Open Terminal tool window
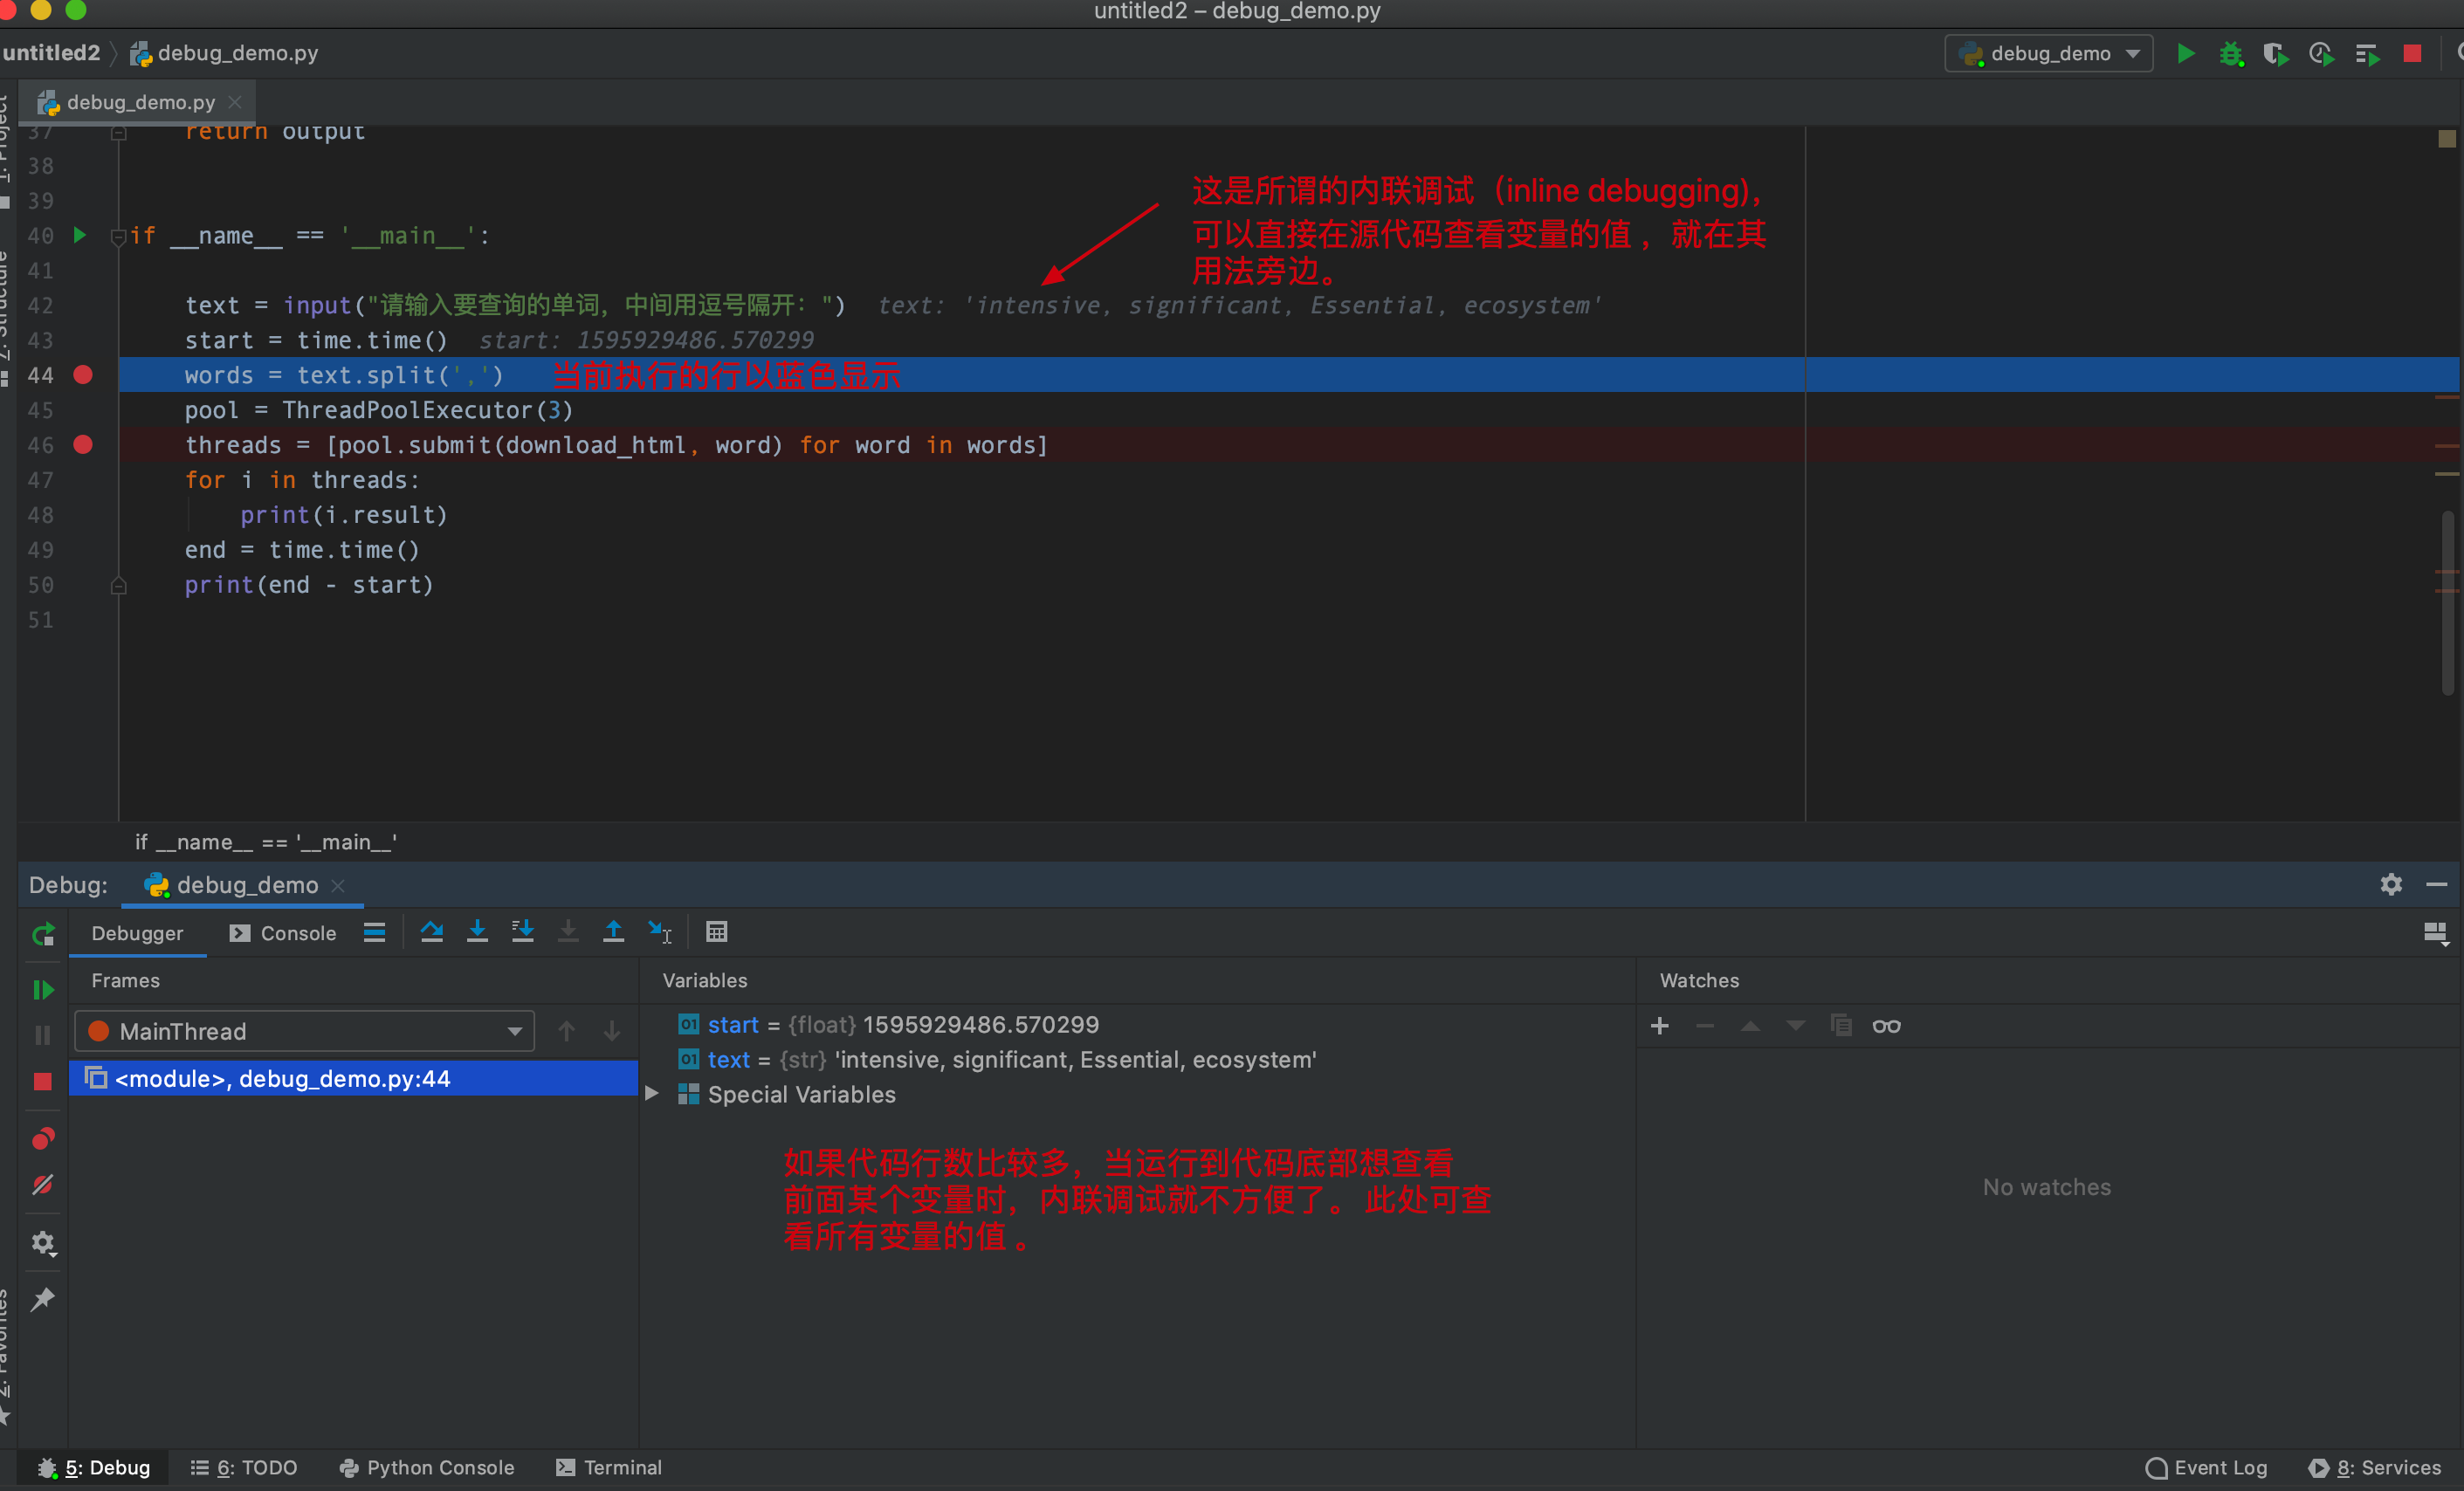This screenshot has width=2464, height=1491. point(609,1467)
